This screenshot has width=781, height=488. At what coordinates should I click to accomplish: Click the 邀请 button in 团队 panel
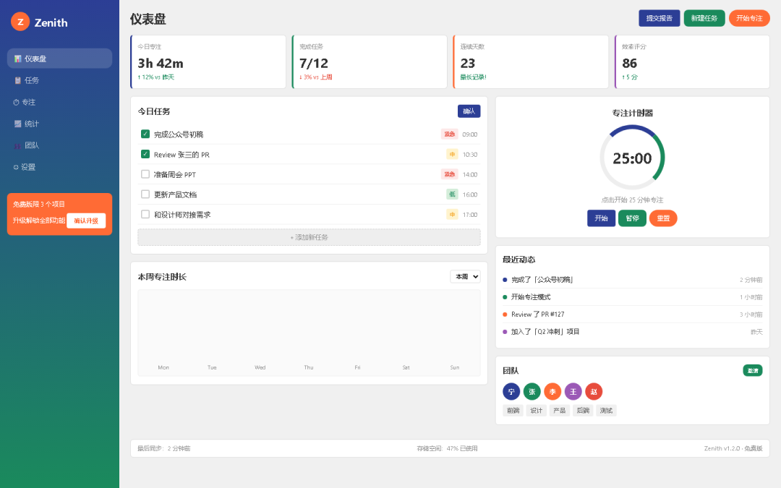[x=753, y=370]
